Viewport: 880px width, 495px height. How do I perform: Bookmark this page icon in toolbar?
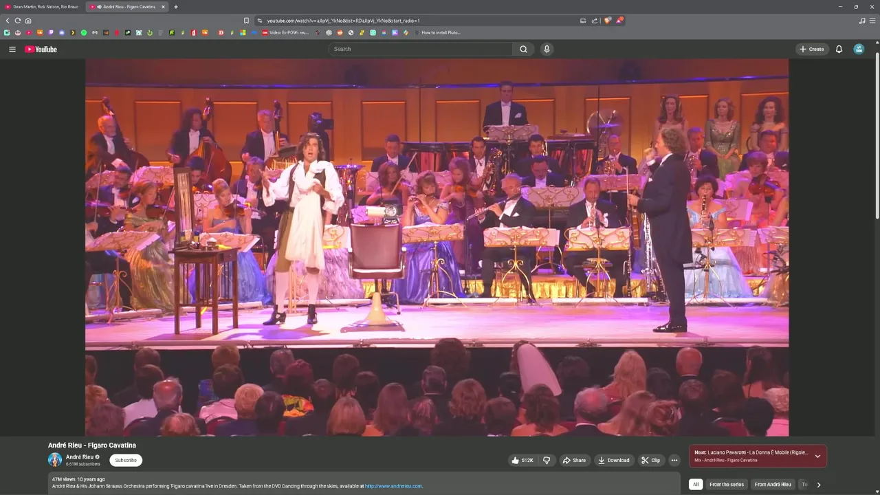tap(246, 21)
